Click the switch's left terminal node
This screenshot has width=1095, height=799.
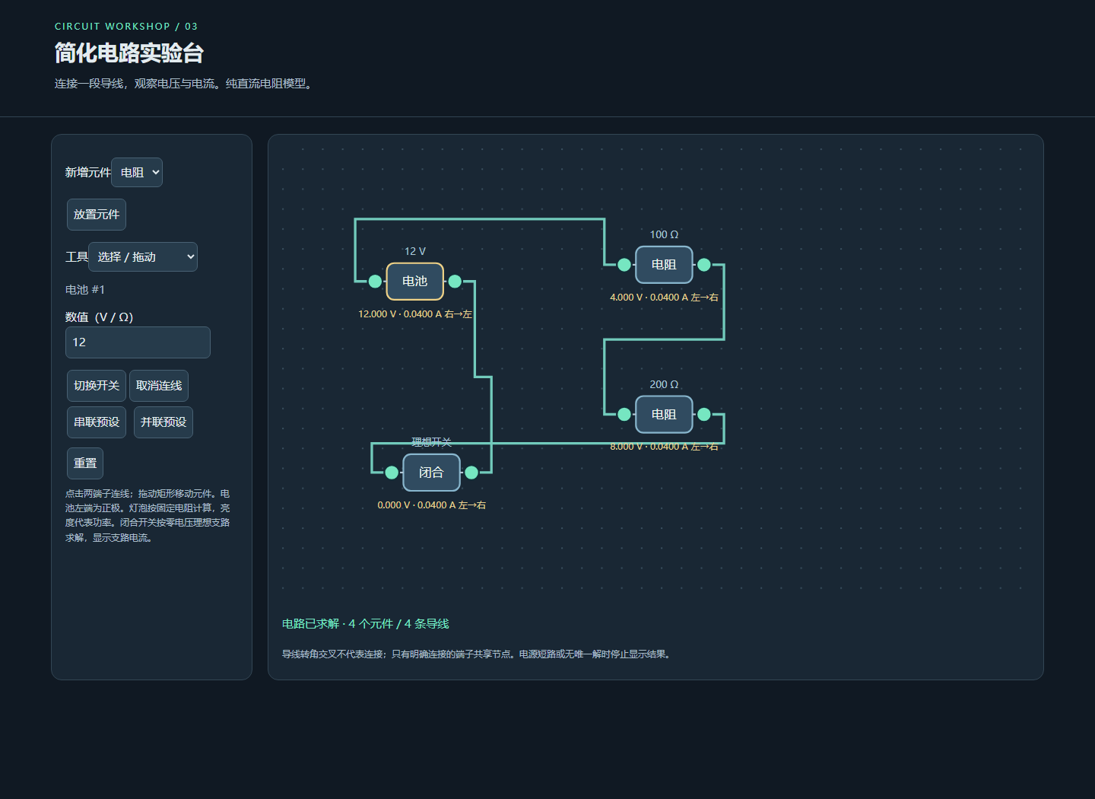tap(392, 473)
